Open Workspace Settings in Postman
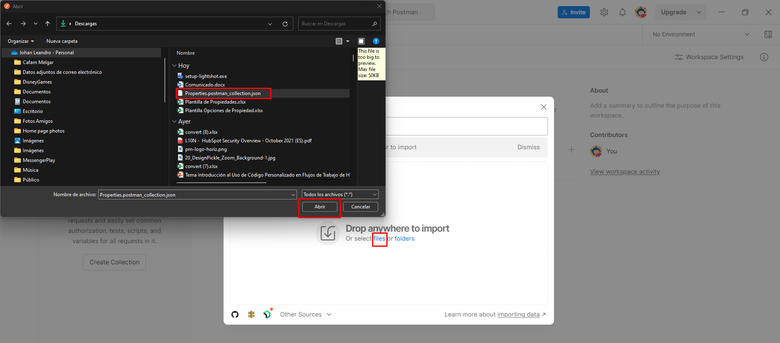This screenshot has width=780, height=343. (709, 57)
